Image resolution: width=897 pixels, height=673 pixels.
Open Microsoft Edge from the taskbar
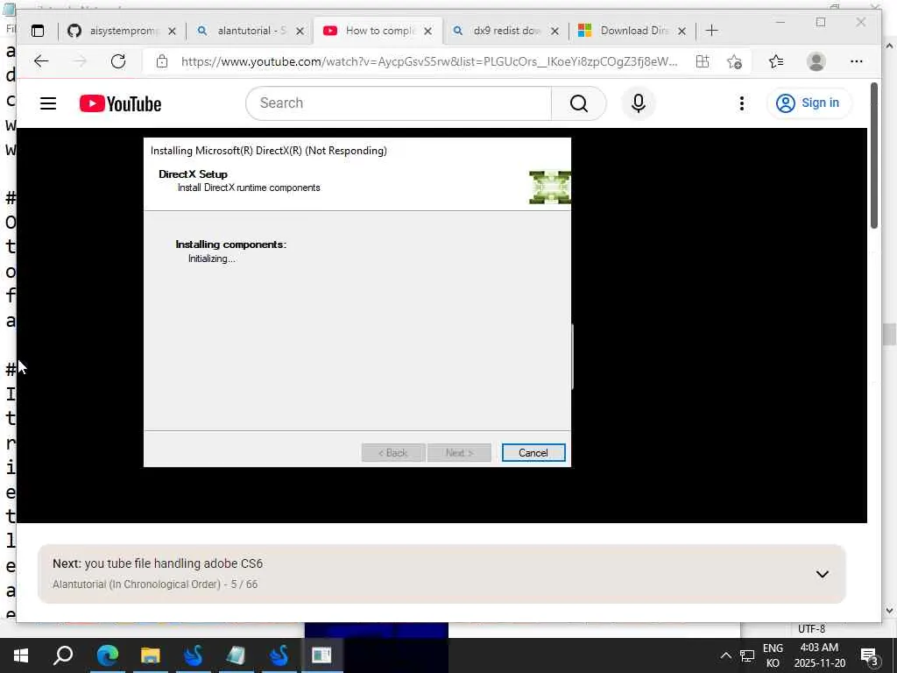coord(108,655)
